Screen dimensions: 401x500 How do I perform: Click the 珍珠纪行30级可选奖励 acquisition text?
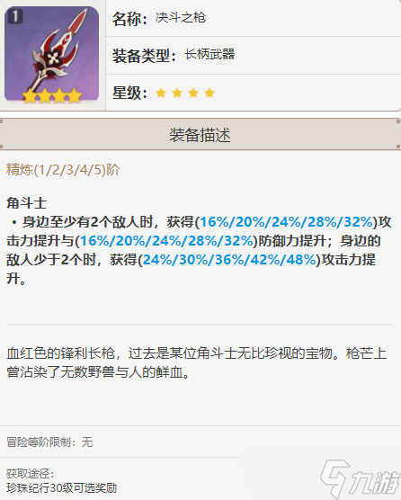point(61,488)
